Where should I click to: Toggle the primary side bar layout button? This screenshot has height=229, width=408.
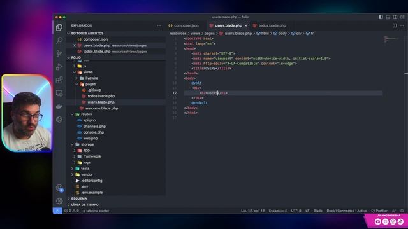[381, 17]
